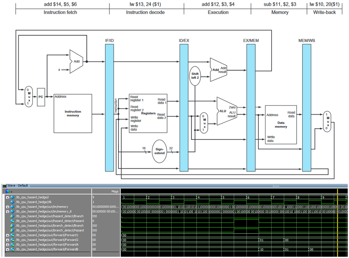The height and width of the screenshot is (258, 349).
Task: Click the EX/MEM pipeline register label
Action: (x=251, y=41)
